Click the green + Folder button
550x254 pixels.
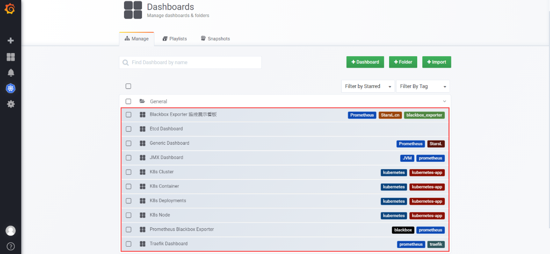coord(403,62)
